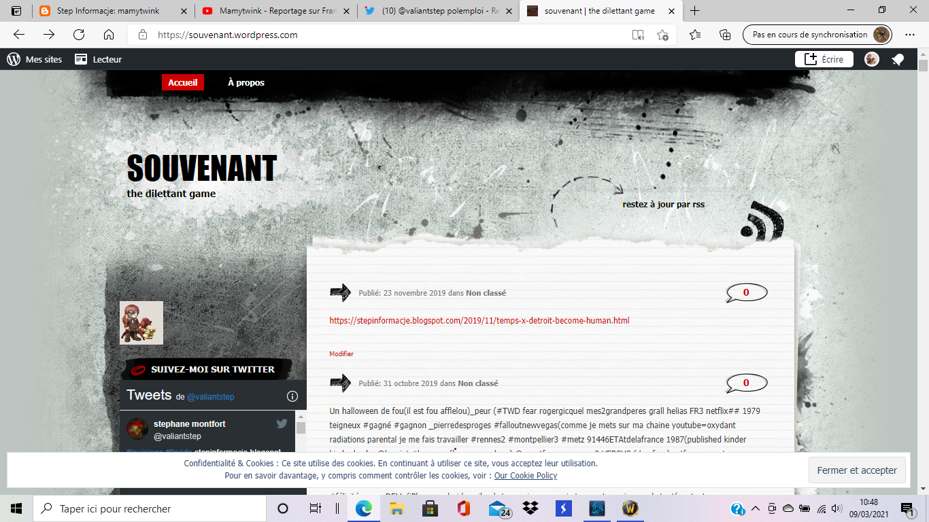Open Microsoft Edge from the taskbar
Screen dimensions: 929x522
[x=365, y=508]
